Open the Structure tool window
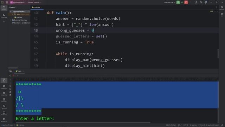 [x=4, y=16]
